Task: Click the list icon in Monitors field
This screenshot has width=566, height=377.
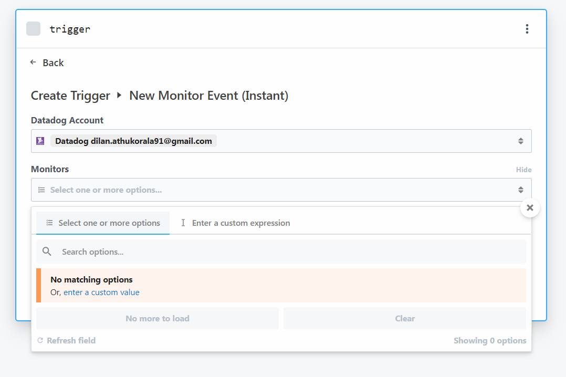Action: tap(41, 190)
